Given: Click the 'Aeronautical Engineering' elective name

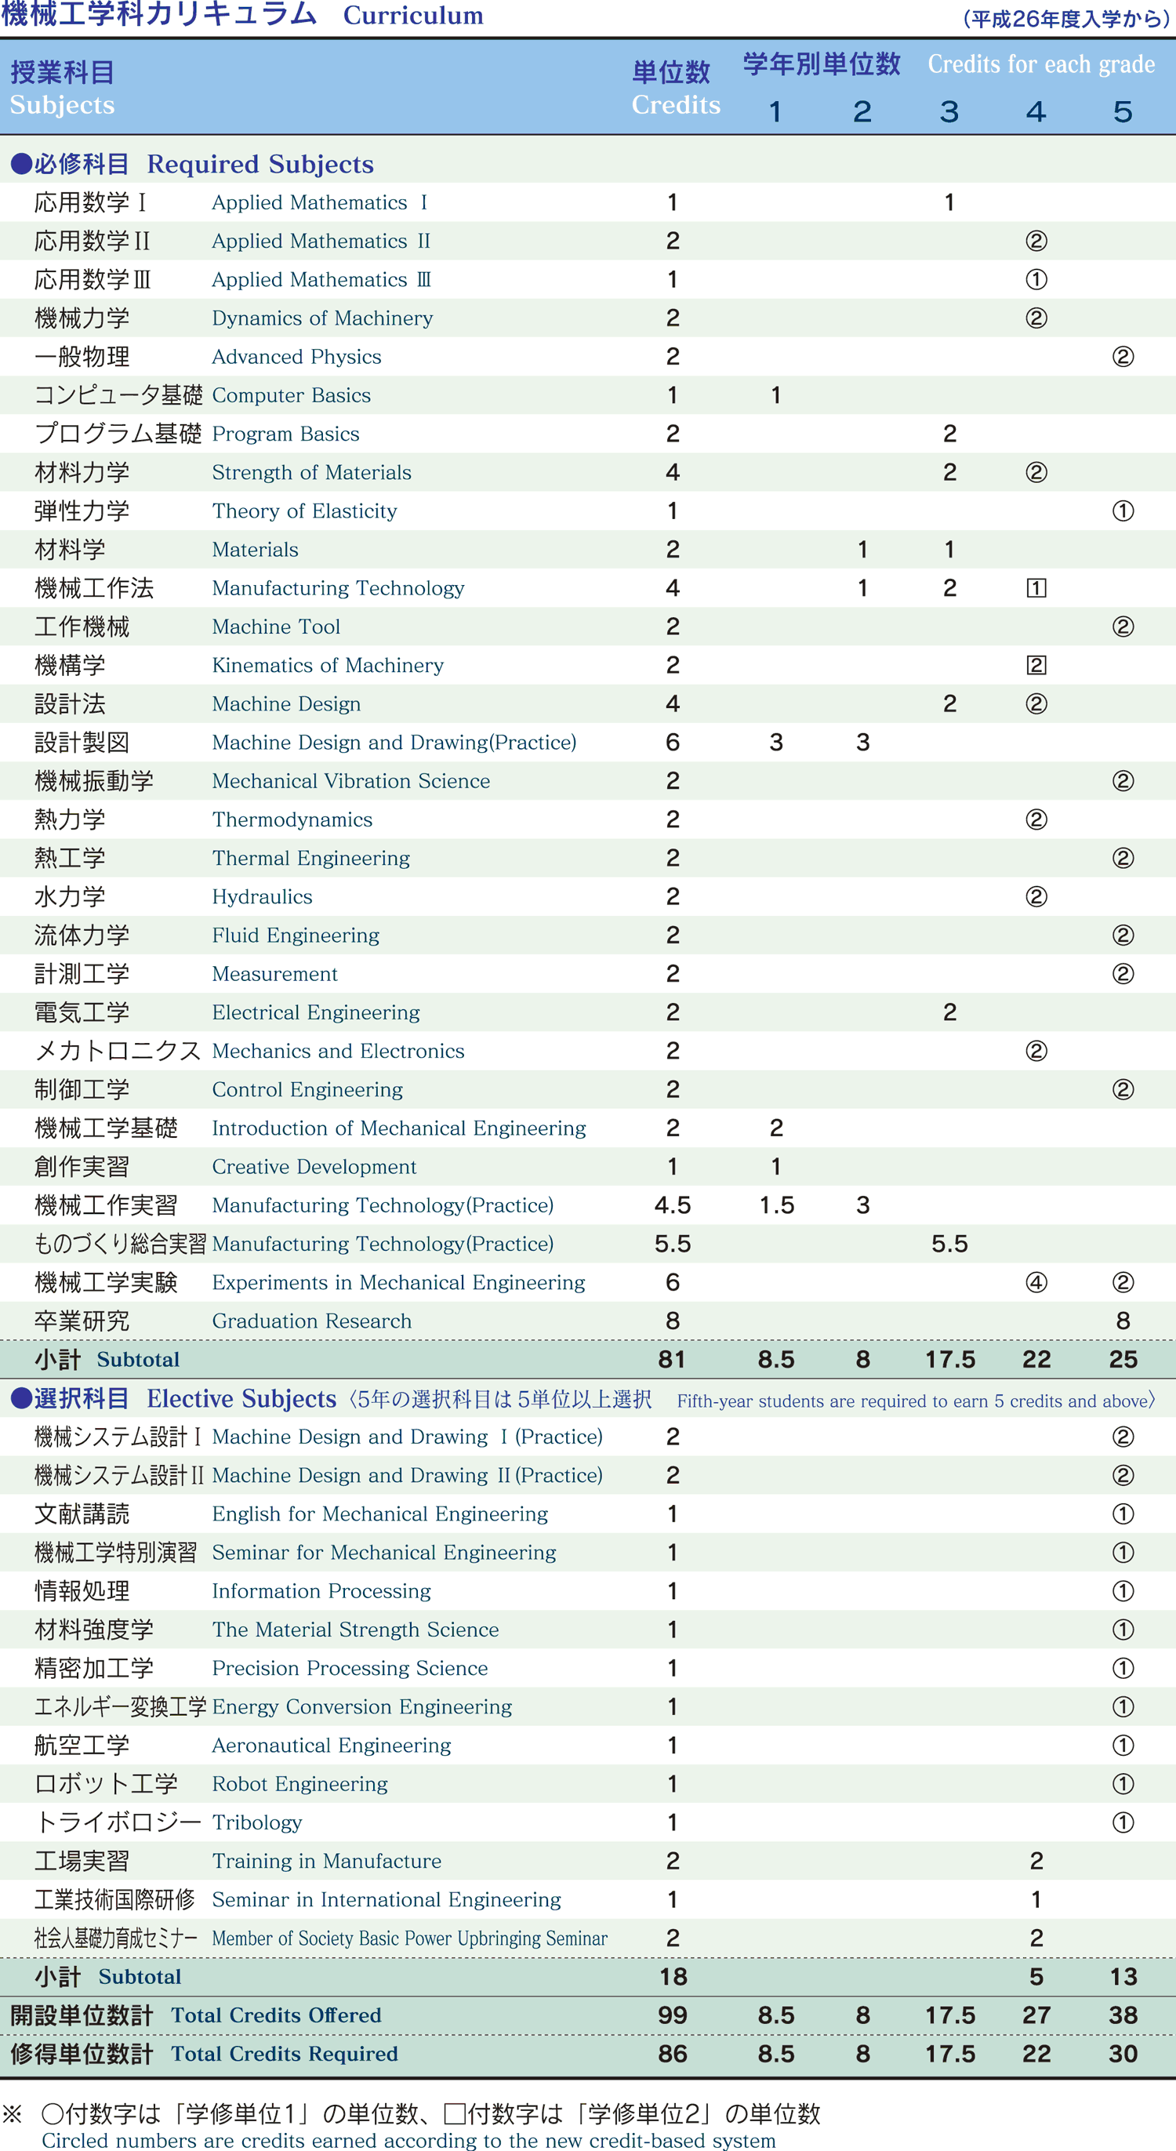Looking at the screenshot, I should tap(332, 1745).
